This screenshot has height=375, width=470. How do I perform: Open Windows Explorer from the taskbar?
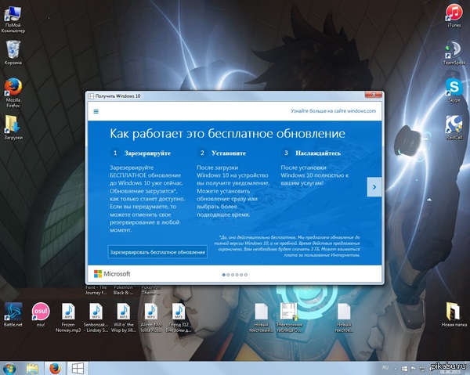(32, 369)
